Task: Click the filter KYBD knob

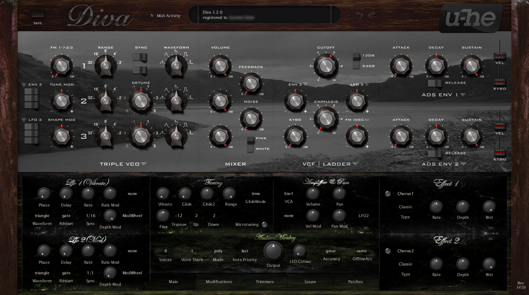Action: (x=295, y=136)
